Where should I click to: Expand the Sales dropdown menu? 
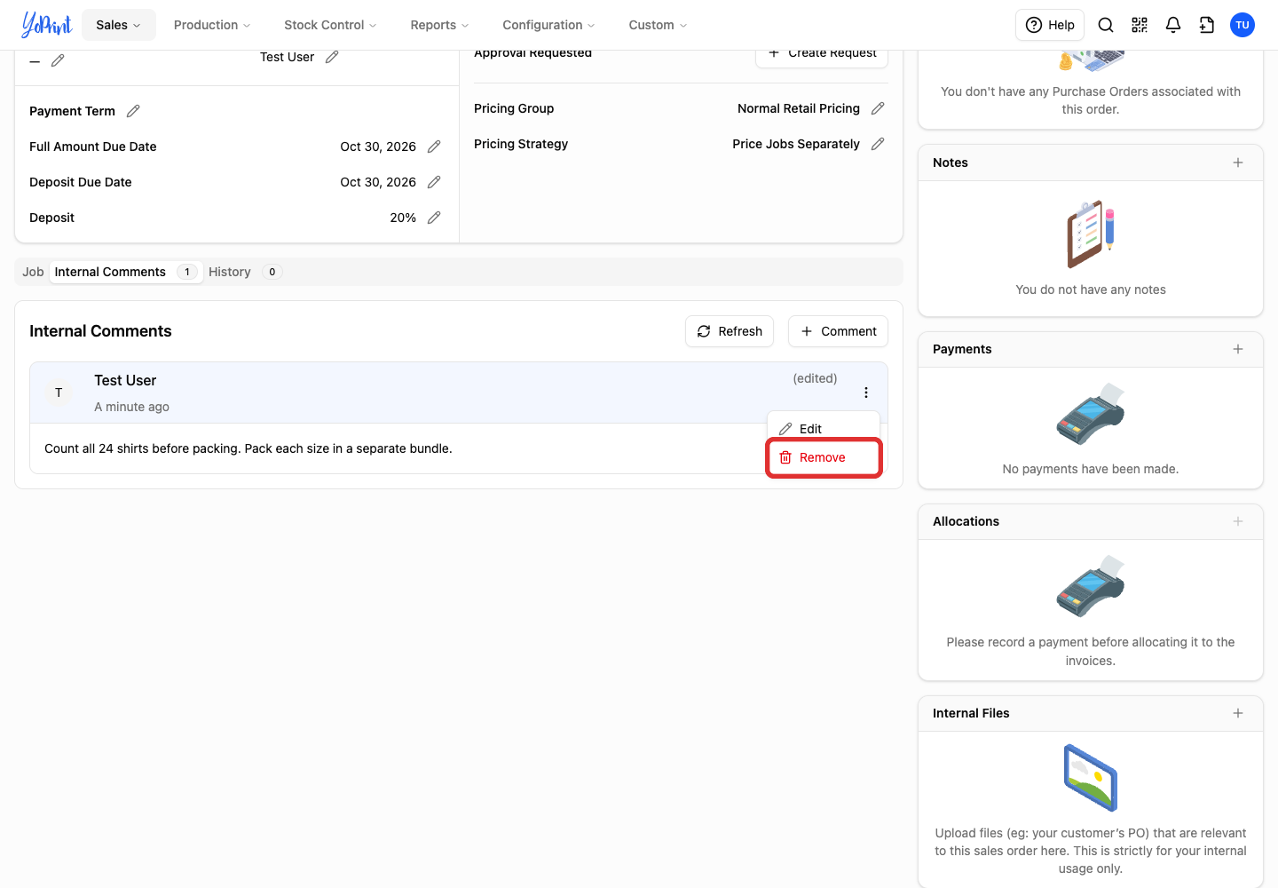pyautogui.click(x=119, y=25)
